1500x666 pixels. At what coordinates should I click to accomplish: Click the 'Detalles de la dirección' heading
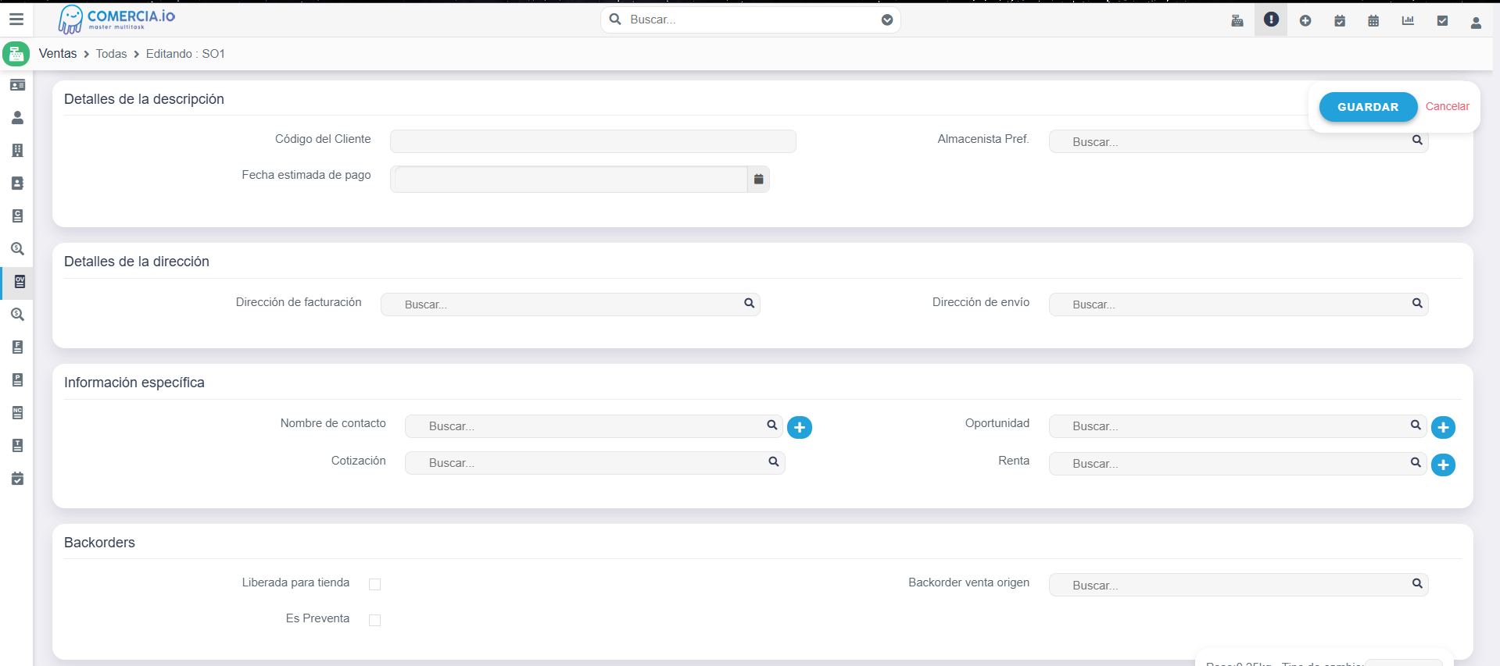tap(137, 262)
